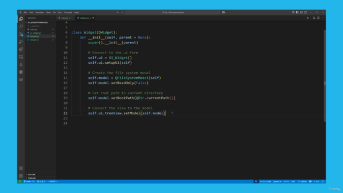
Task: Open the Extensions view
Action: [21, 49]
